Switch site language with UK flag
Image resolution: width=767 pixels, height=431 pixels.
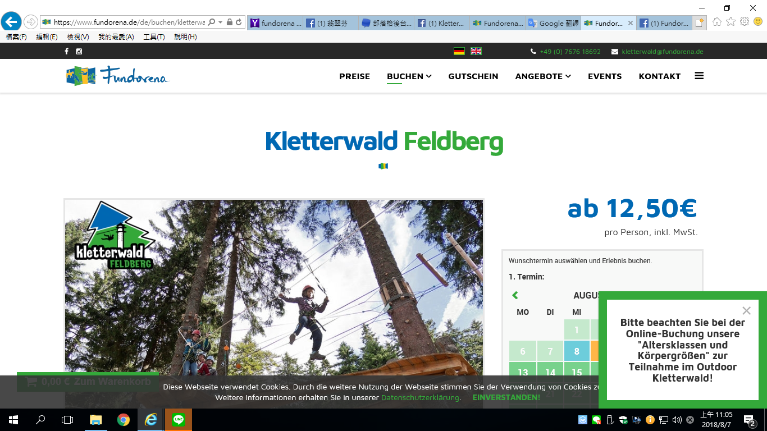pos(476,51)
